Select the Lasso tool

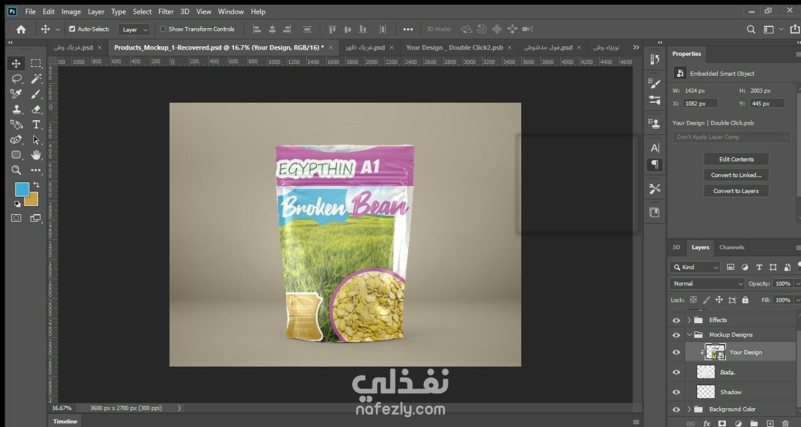(16, 78)
